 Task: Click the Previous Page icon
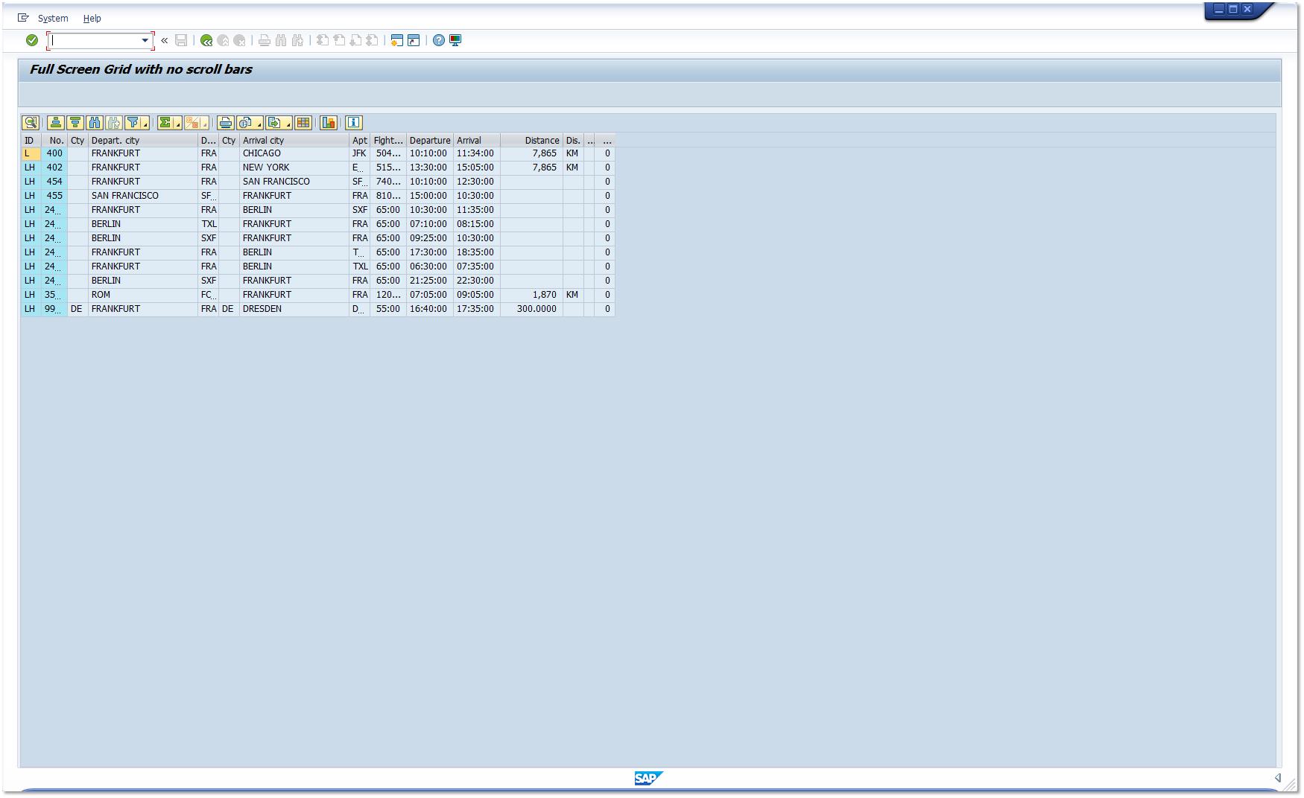pyautogui.click(x=339, y=40)
